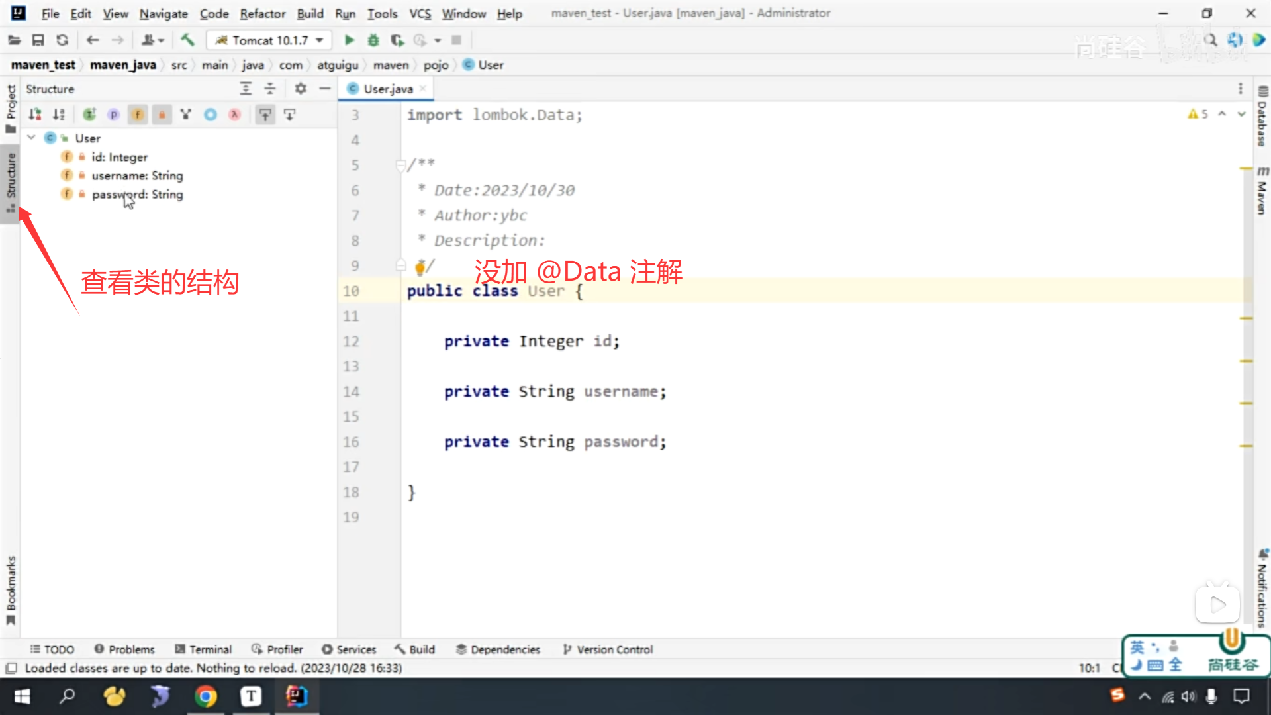This screenshot has width=1271, height=715.
Task: Close the User.java editor tab
Action: pyautogui.click(x=423, y=89)
